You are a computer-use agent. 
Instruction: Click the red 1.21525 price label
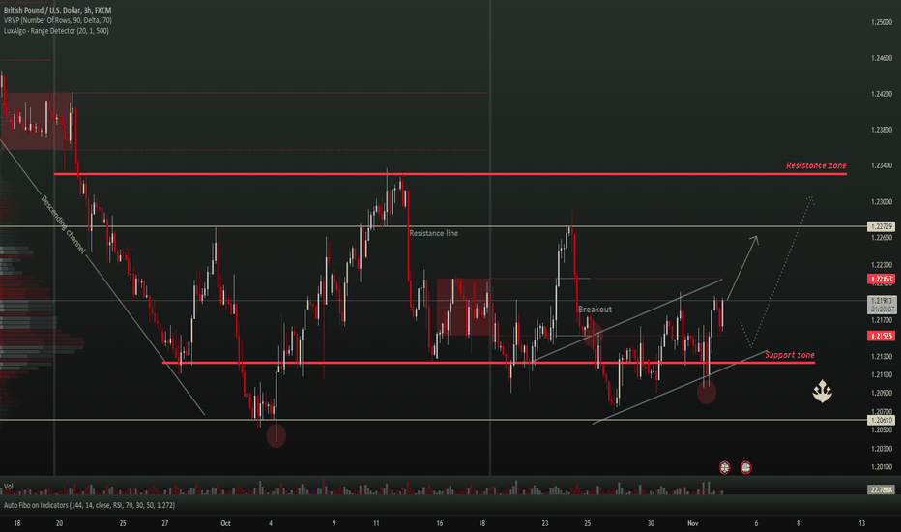click(x=882, y=336)
